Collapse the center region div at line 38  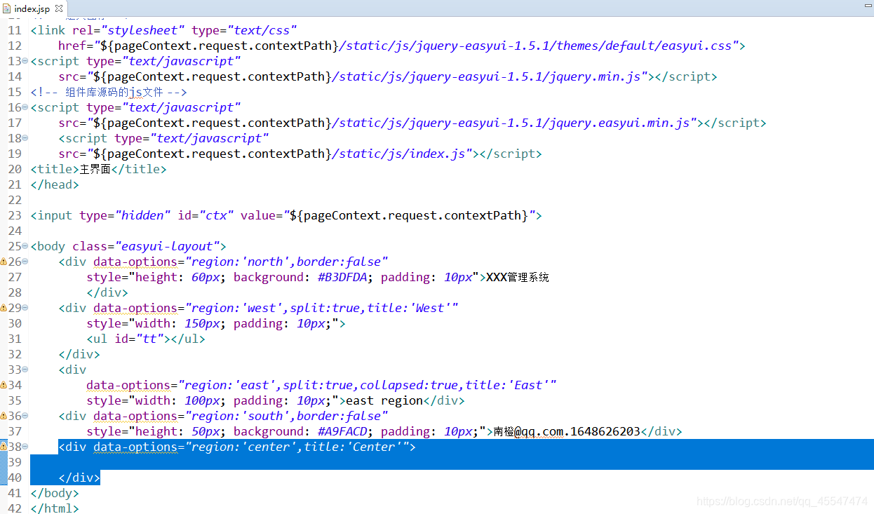click(x=25, y=447)
